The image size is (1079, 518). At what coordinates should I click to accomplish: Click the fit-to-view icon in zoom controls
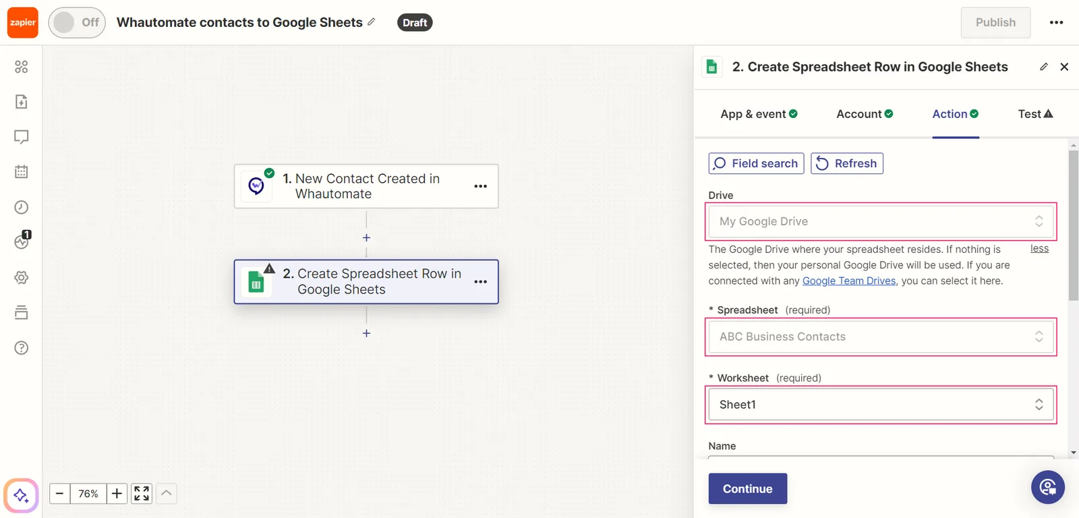pos(142,494)
